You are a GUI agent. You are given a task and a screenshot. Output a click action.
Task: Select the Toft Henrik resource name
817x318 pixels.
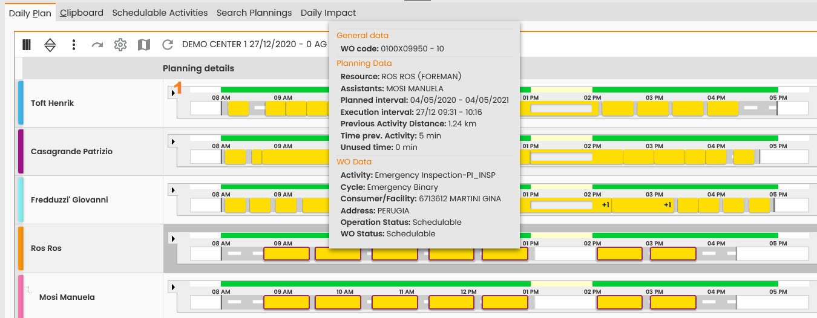(x=52, y=103)
